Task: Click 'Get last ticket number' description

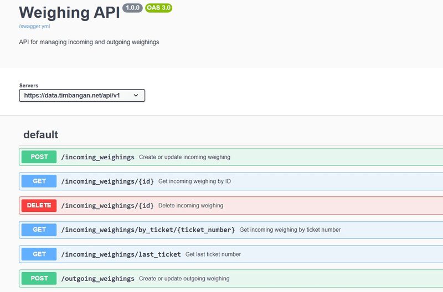Action: 213,254
